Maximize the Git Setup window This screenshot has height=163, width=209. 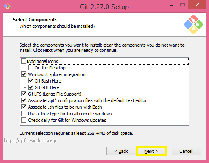pyautogui.click(x=183, y=5)
